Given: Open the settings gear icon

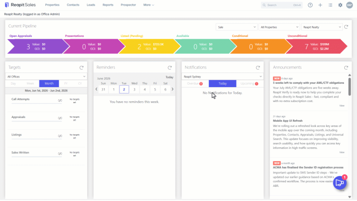Looking at the screenshot, I should [340, 5].
